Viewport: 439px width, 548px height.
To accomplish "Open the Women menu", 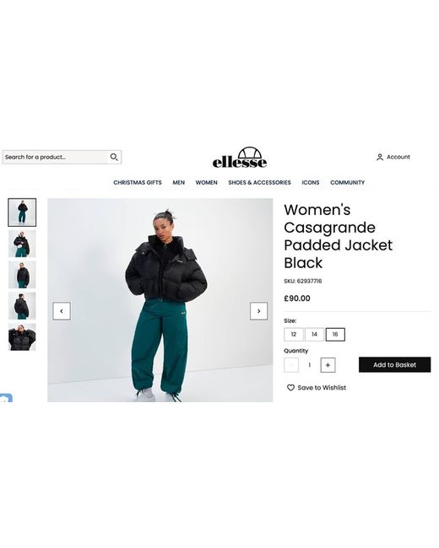I will coord(207,182).
